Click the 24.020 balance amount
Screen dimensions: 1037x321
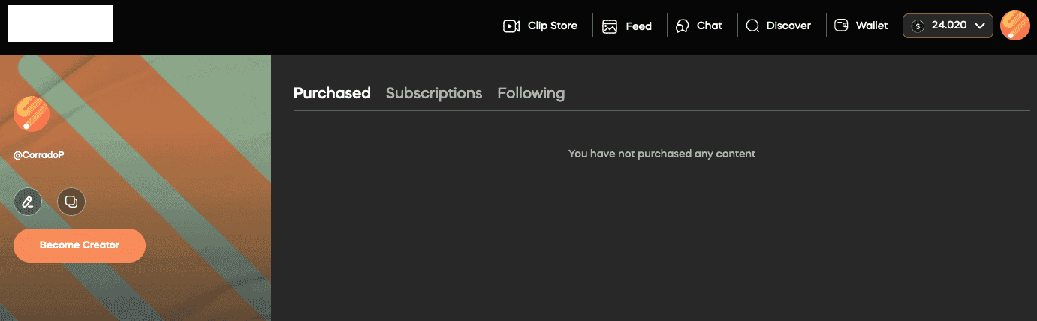click(948, 25)
